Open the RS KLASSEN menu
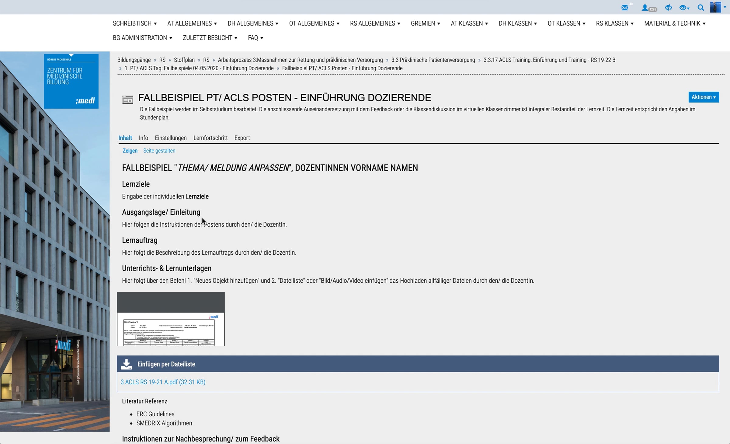730x444 pixels. pos(614,23)
